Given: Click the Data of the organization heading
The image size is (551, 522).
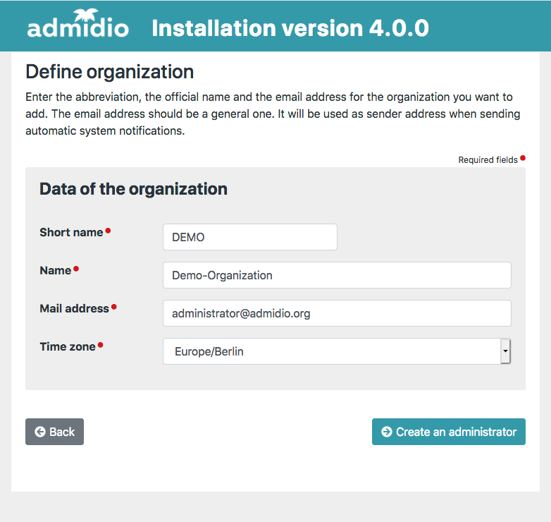Looking at the screenshot, I should click(x=133, y=189).
